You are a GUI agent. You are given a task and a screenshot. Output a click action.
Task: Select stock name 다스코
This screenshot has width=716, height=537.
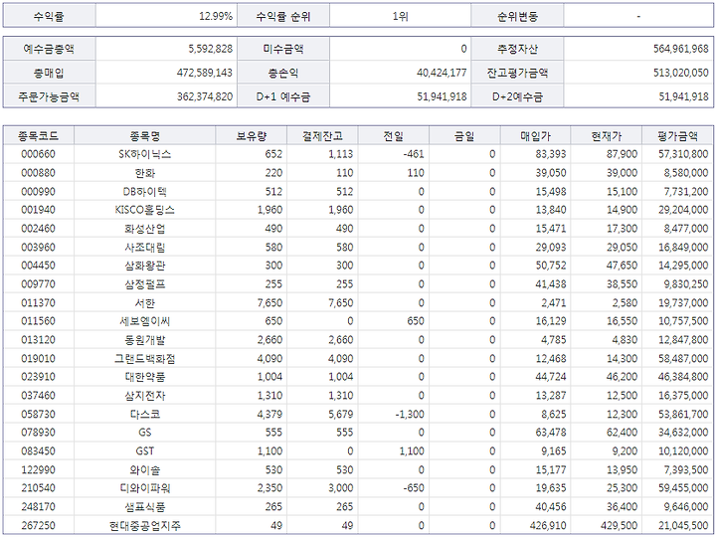(145, 414)
